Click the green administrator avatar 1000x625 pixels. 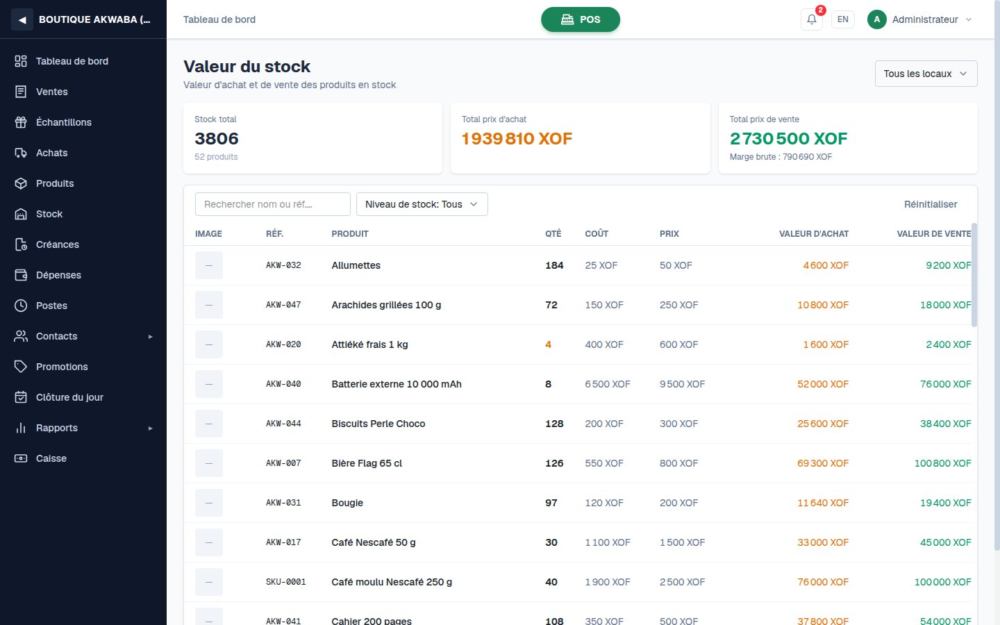(877, 19)
